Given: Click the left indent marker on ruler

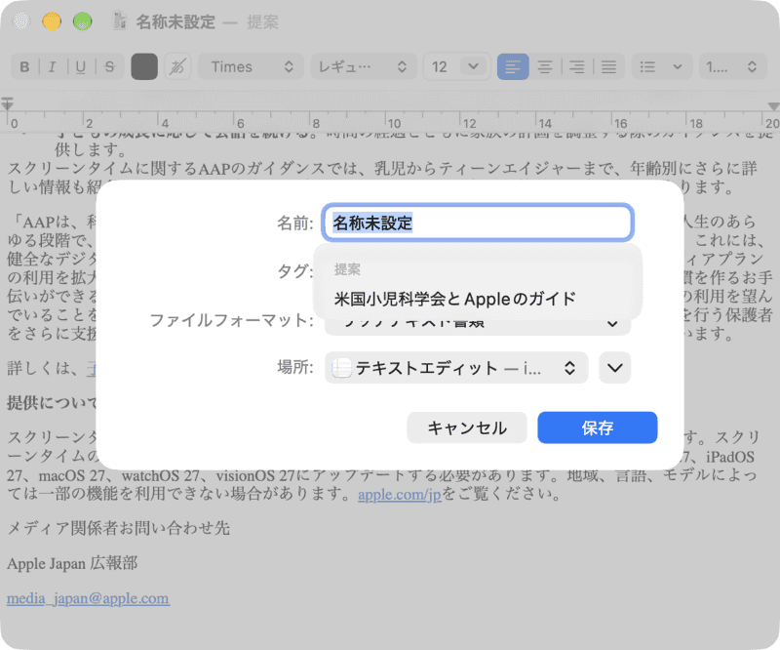Looking at the screenshot, I should pyautogui.click(x=7, y=103).
